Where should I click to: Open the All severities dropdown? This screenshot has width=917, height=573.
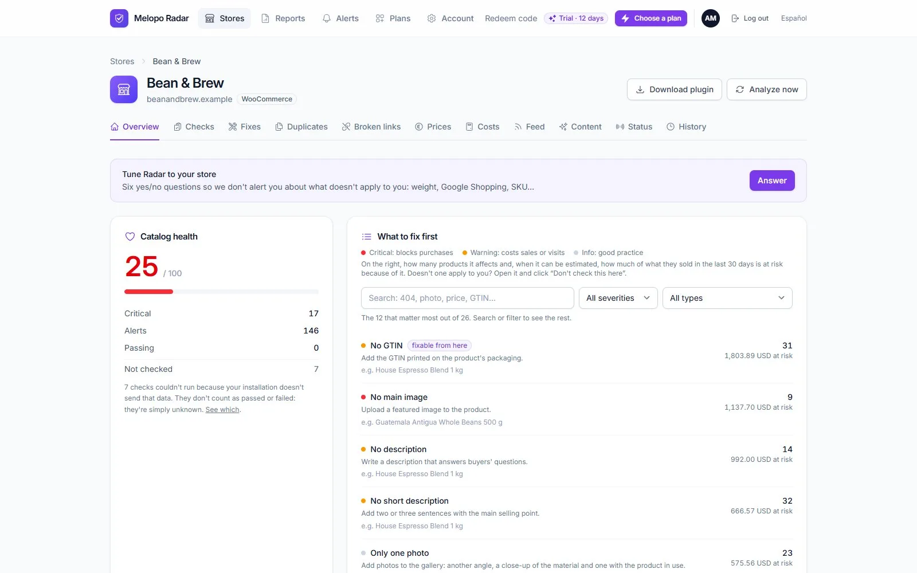pyautogui.click(x=618, y=298)
